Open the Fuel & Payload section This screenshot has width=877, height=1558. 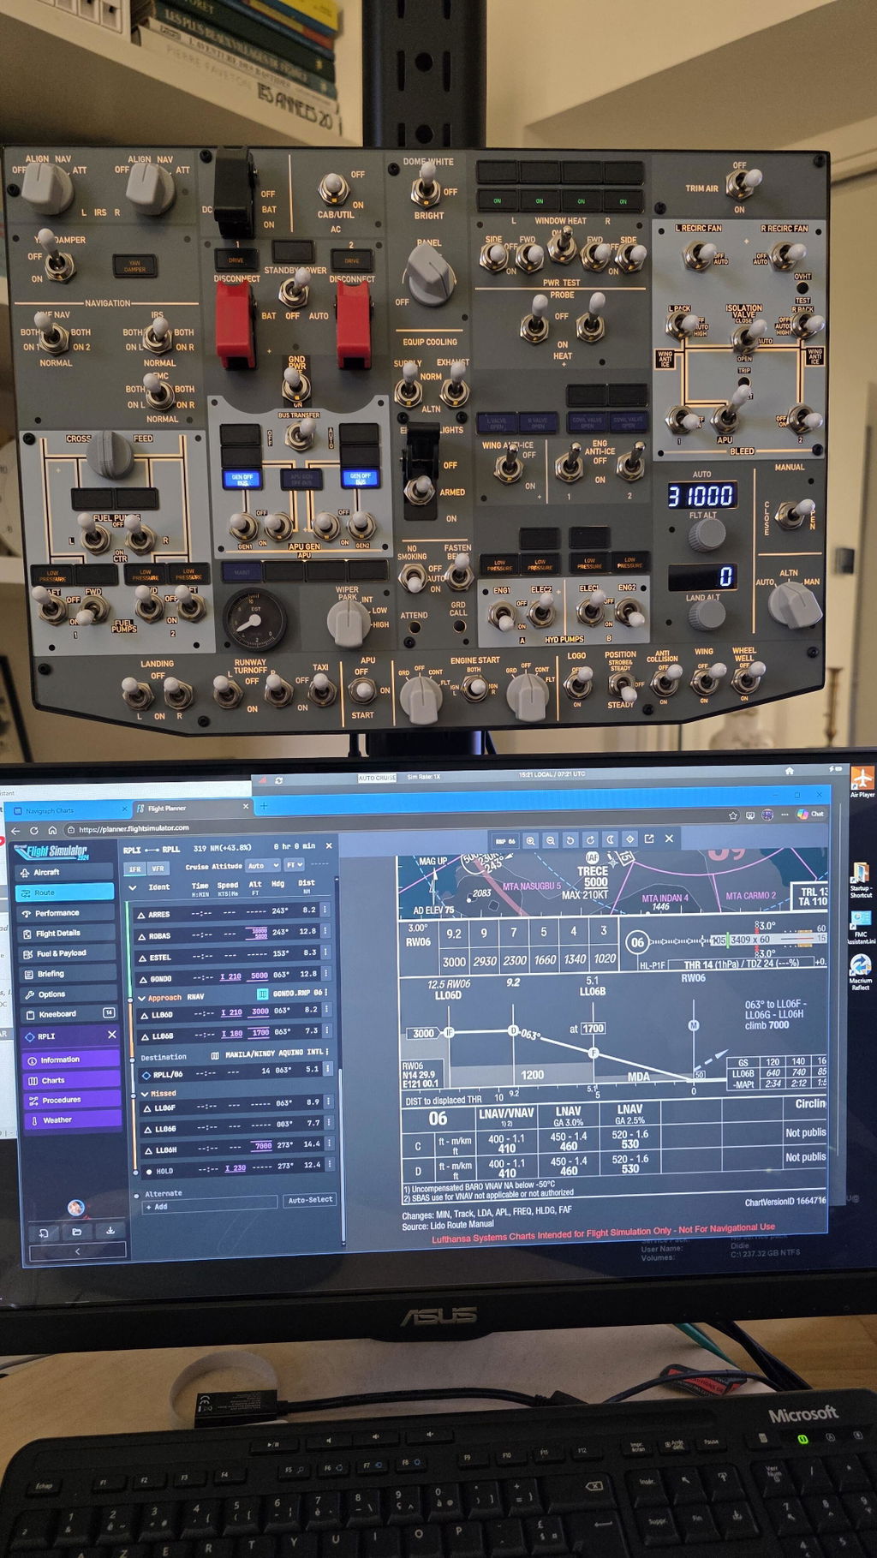68,953
